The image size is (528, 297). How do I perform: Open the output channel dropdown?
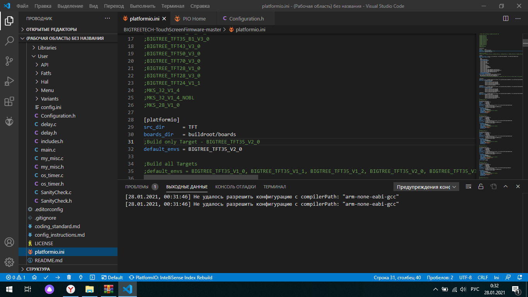coord(426,187)
